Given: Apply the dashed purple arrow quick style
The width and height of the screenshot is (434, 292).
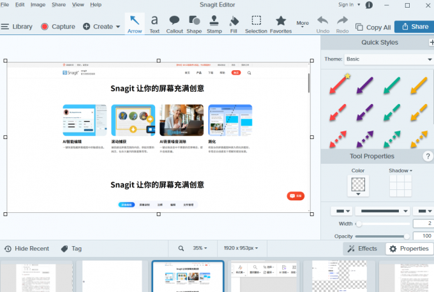Looking at the screenshot, I should [x=365, y=112].
